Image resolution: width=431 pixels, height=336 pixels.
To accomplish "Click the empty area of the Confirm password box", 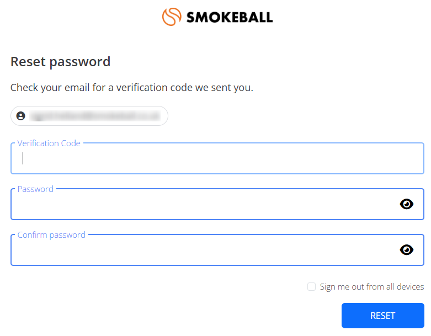I will pyautogui.click(x=204, y=250).
